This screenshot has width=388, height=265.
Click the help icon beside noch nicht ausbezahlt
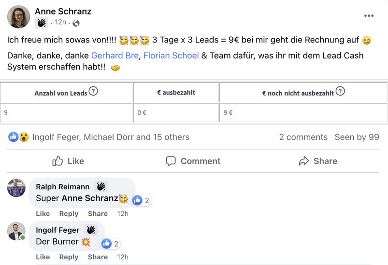[x=340, y=91]
